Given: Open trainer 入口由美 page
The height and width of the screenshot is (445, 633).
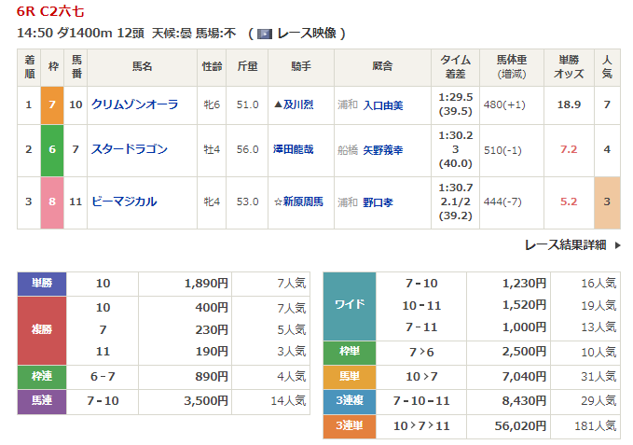Looking at the screenshot, I should [383, 105].
